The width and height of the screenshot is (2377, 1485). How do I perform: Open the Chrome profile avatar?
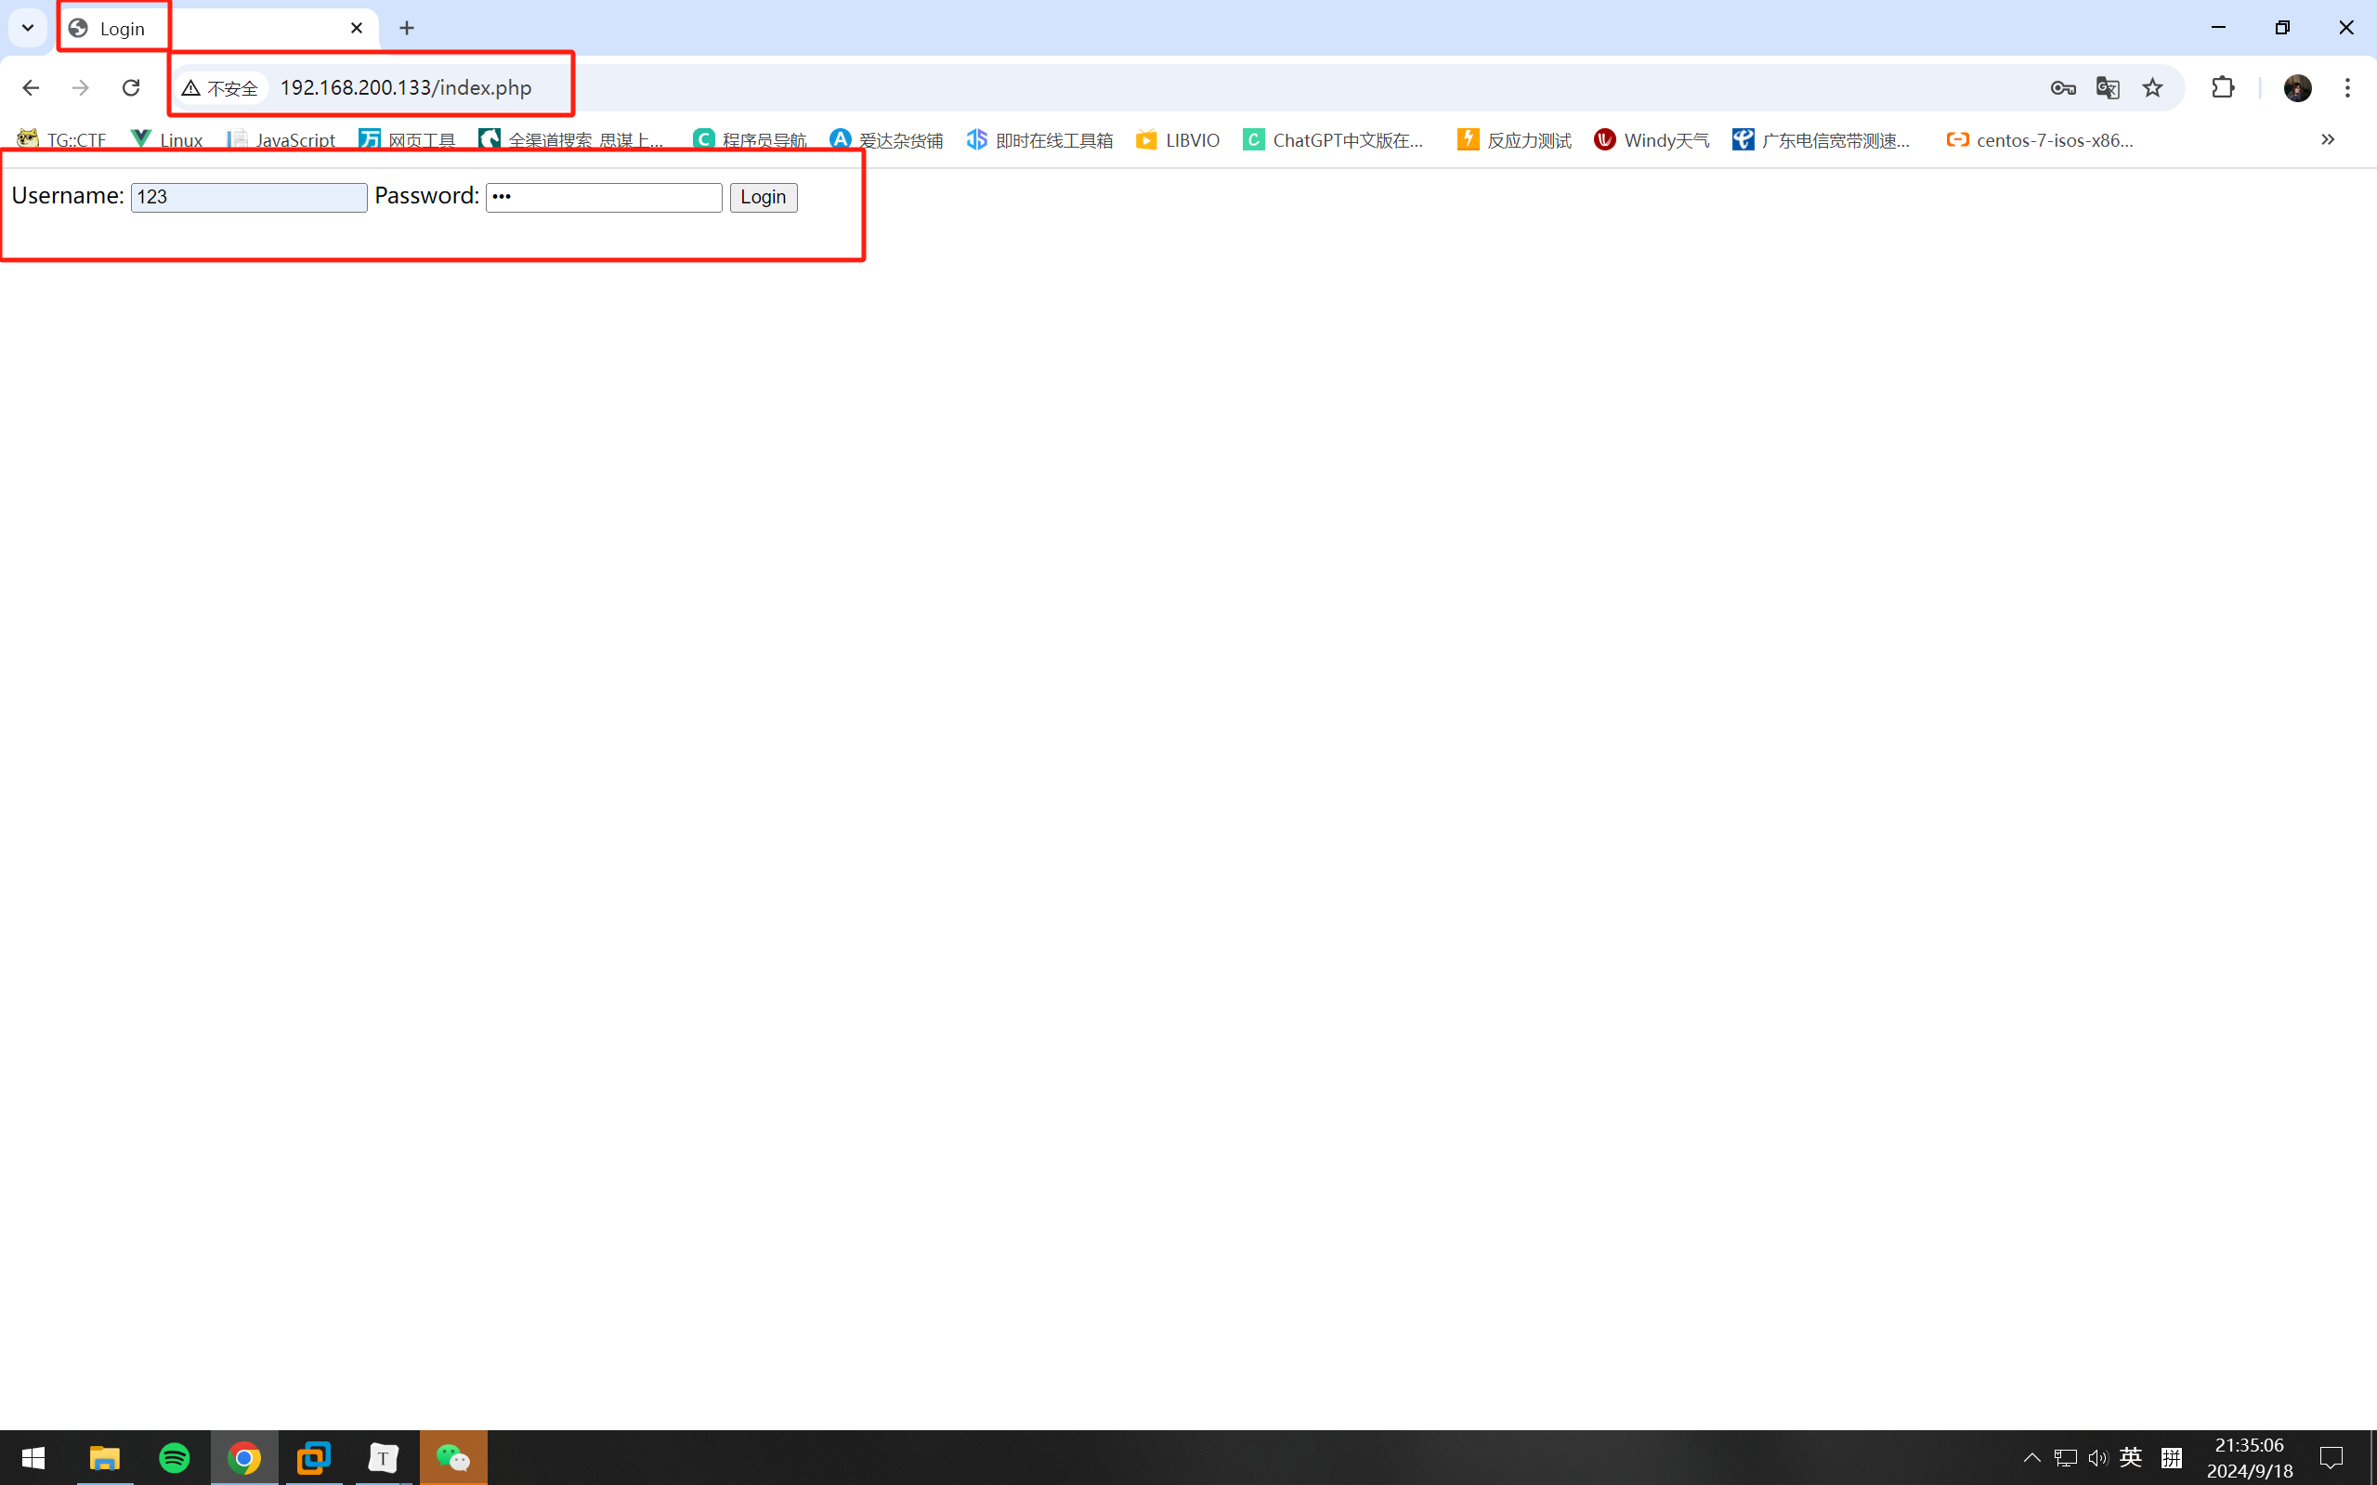click(x=2296, y=88)
